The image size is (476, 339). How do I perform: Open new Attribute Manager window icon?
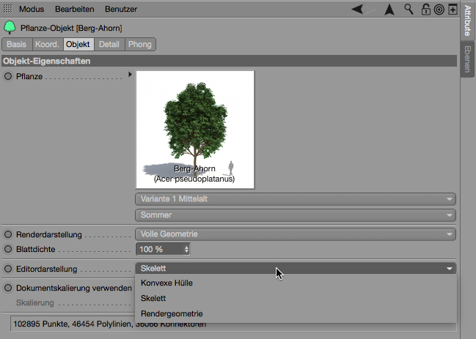click(452, 10)
